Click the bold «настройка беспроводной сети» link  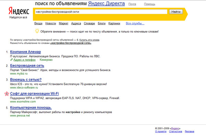[71, 43]
